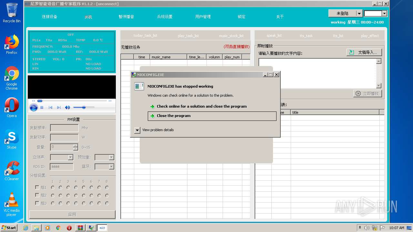Open the Google Chrome desktop icon

coord(12,78)
